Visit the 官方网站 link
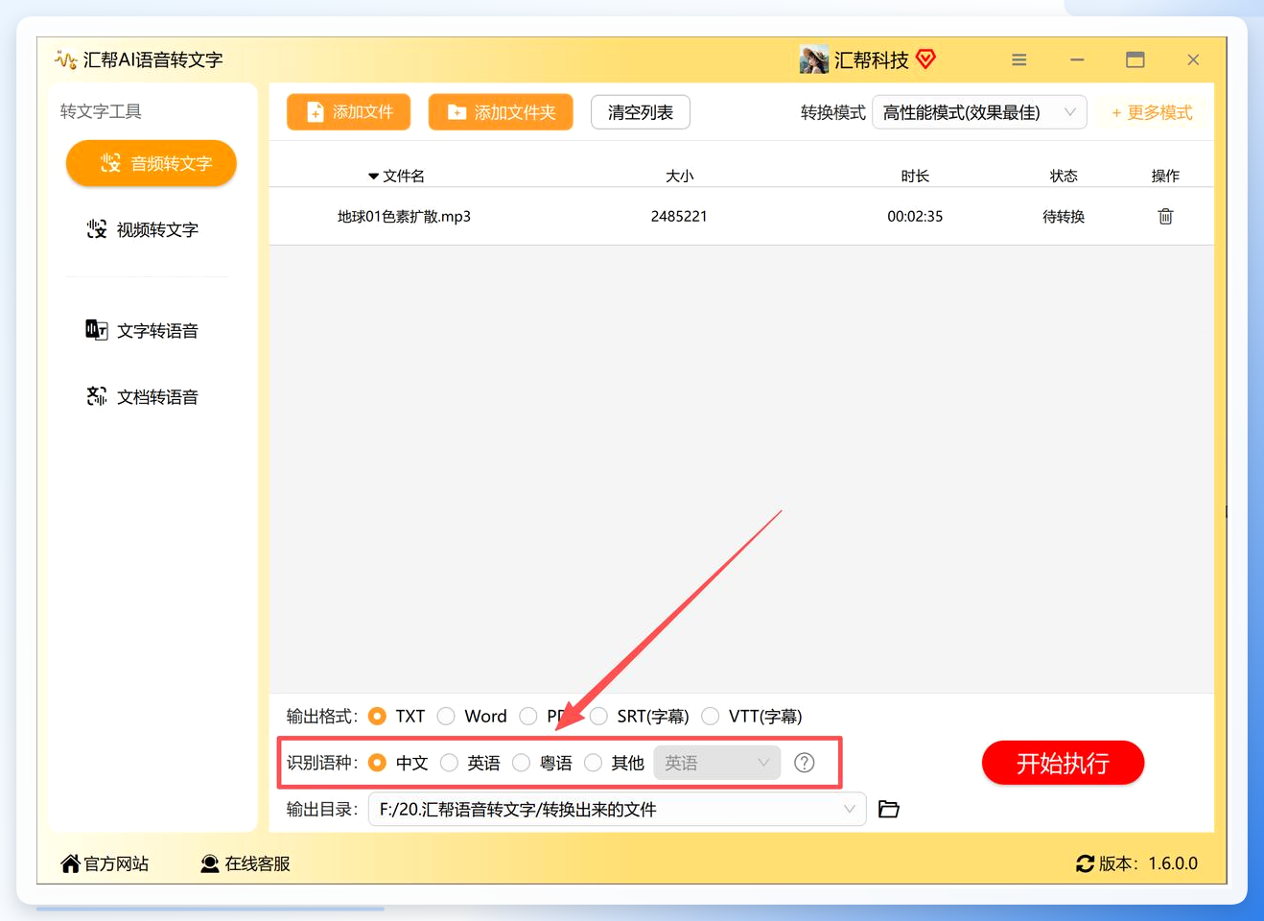The image size is (1264, 921). (x=105, y=863)
